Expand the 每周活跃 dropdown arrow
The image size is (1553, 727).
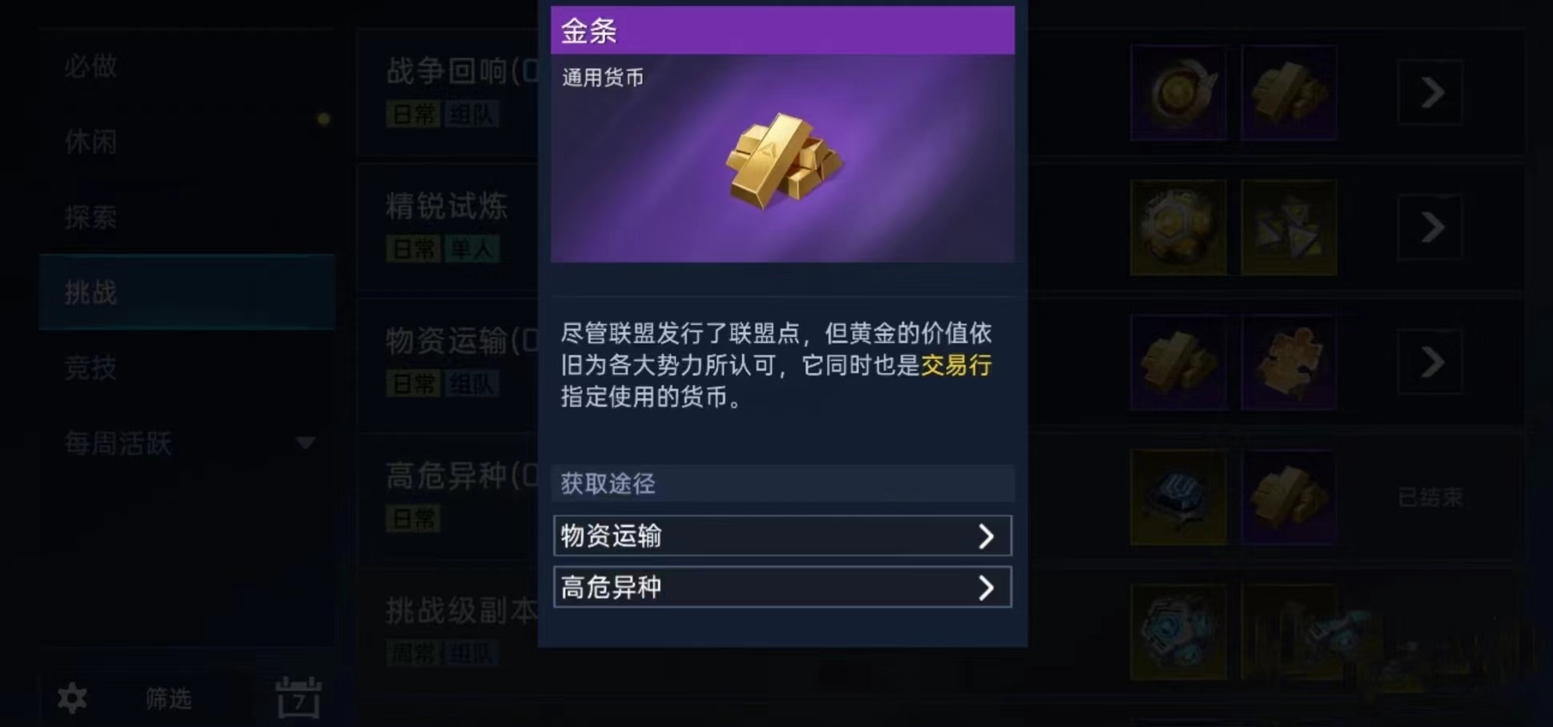point(305,443)
